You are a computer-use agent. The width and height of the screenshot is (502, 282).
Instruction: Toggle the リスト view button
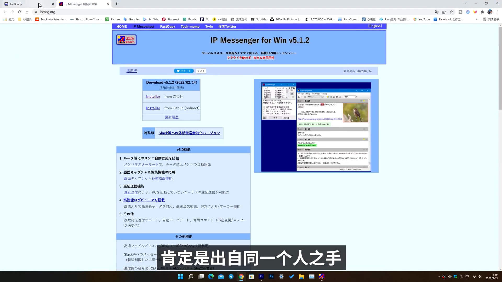201,71
